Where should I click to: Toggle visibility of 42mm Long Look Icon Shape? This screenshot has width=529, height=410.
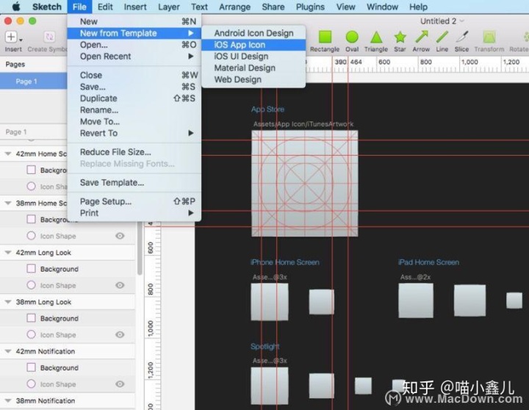pyautogui.click(x=120, y=285)
